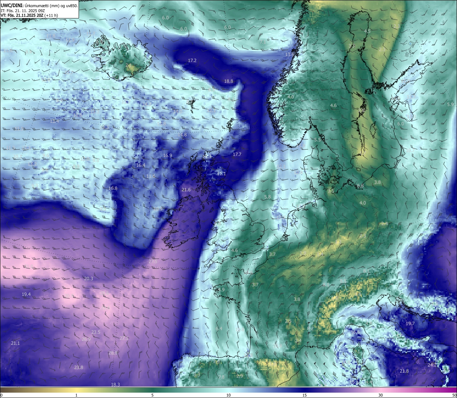This screenshot has width=457, height=398.
Task: Click the 7.1 value in the Norwegian Sea
Action: pyautogui.click(x=262, y=42)
